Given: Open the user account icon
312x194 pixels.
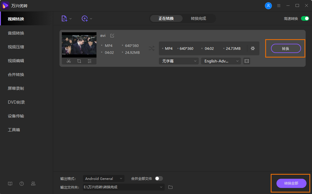Looking at the screenshot, I should [x=268, y=5].
